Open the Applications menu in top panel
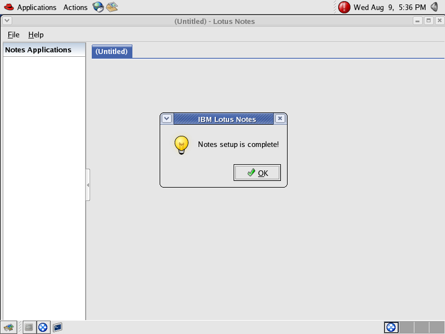 point(37,7)
